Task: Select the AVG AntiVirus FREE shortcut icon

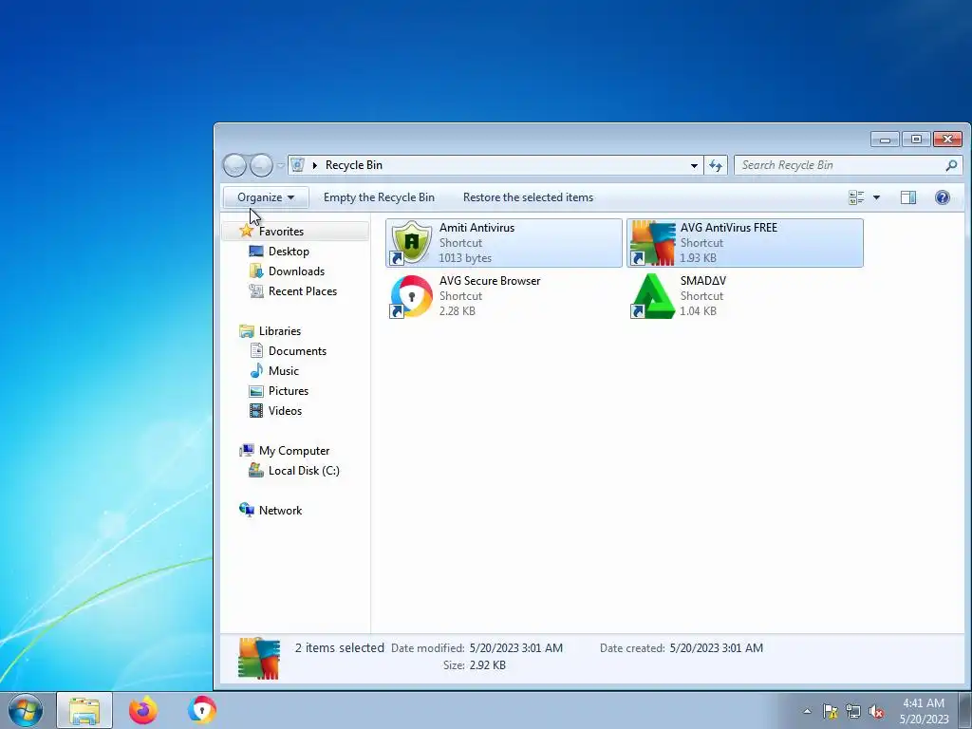Action: pyautogui.click(x=652, y=243)
